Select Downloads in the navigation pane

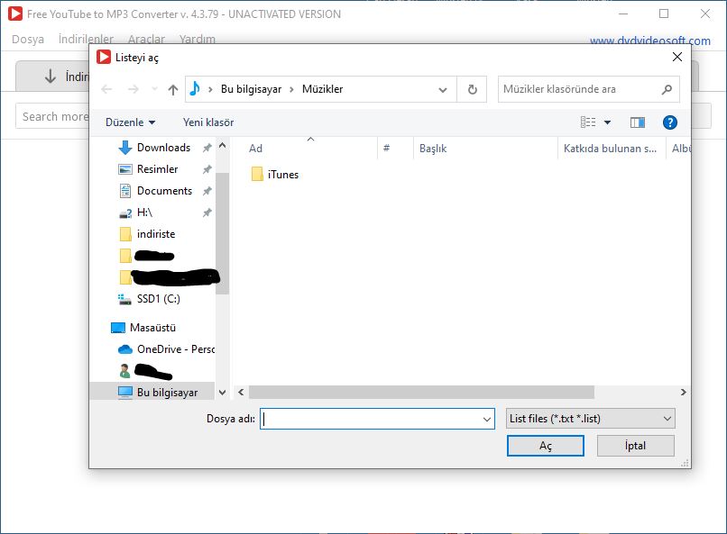click(x=163, y=148)
